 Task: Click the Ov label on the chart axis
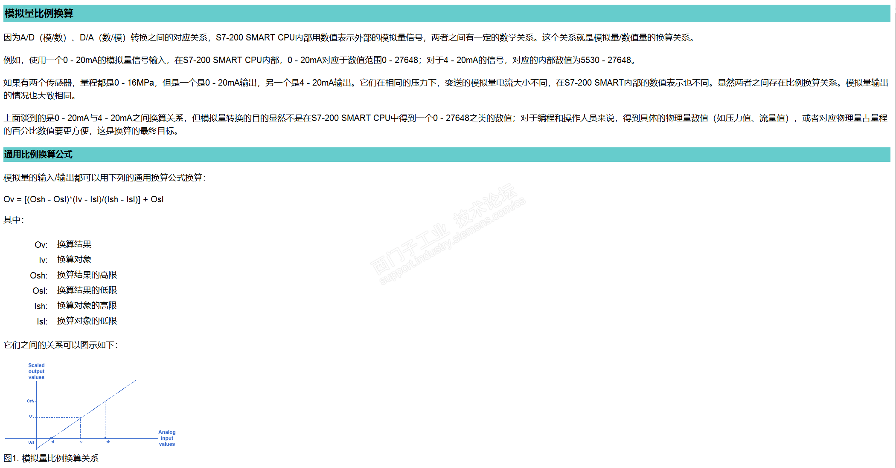coord(32,416)
